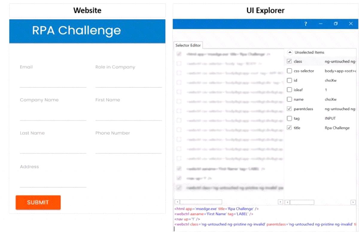359x234 pixels.
Task: Restore the UI Explorer window size
Action: [336, 24]
